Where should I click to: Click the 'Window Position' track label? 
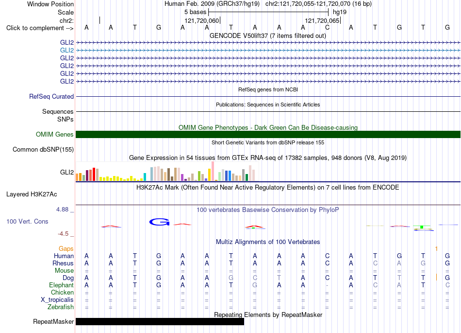(50, 4)
